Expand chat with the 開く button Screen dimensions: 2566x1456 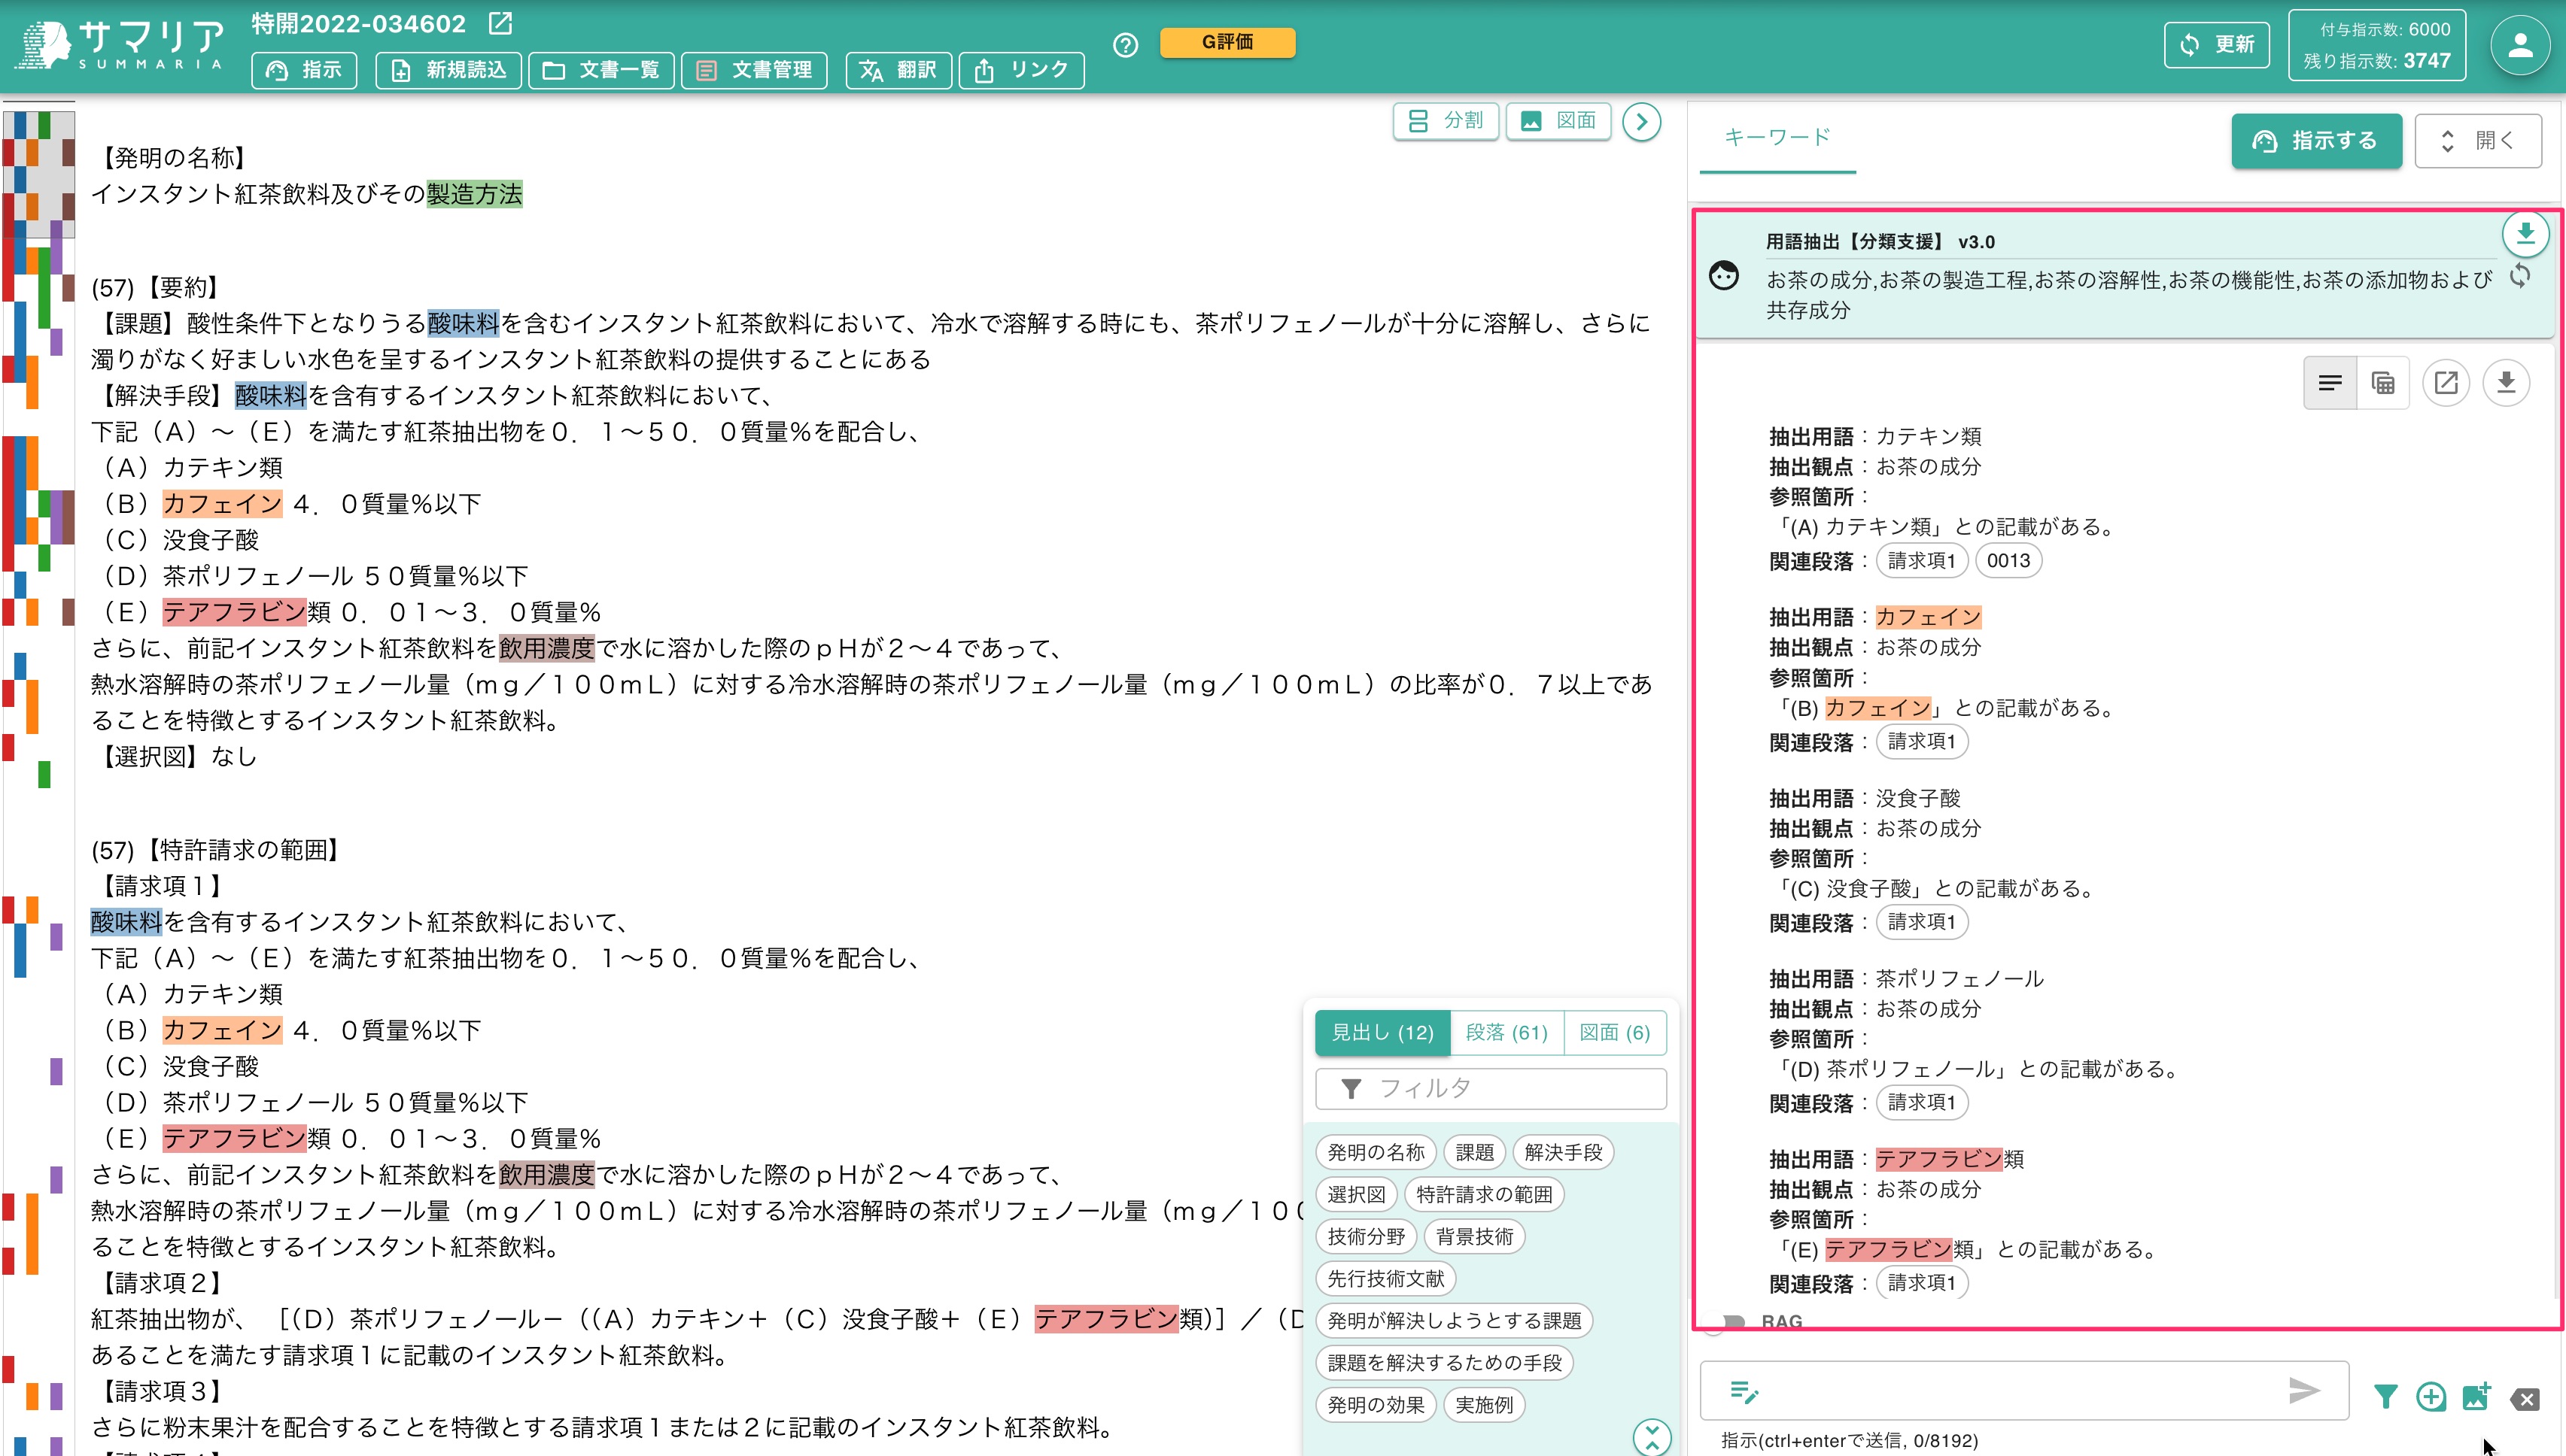point(2478,141)
